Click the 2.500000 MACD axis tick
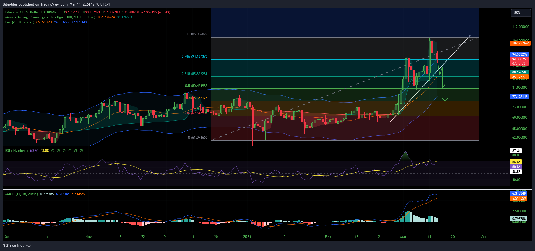Image resolution: width=535 pixels, height=251 pixels. [x=519, y=211]
